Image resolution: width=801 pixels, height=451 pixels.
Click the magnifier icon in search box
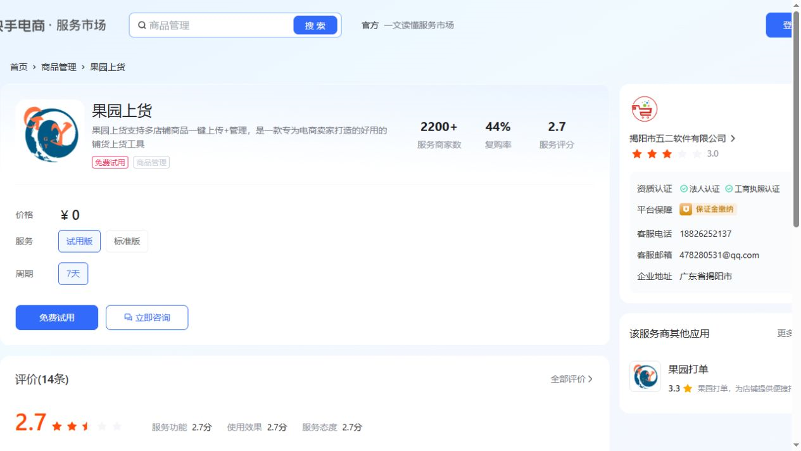click(142, 25)
